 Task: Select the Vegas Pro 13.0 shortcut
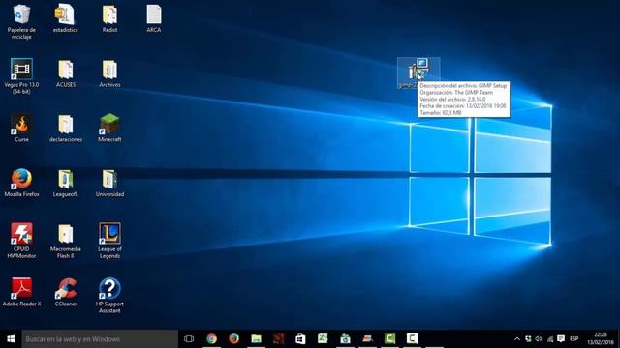tap(21, 76)
